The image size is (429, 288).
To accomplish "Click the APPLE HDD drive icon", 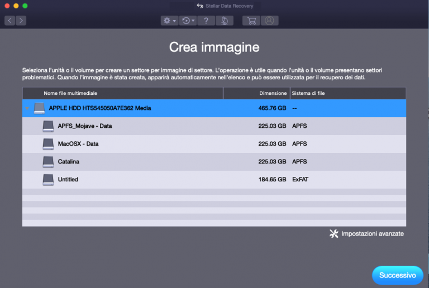I will coord(40,108).
